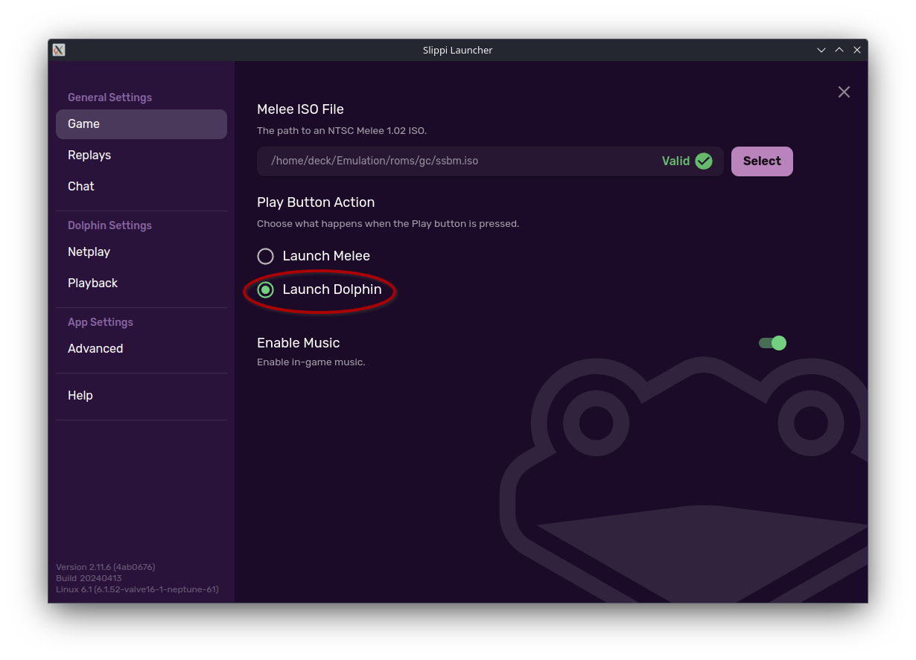
Task: Toggle the Enable Music switch
Action: click(772, 343)
